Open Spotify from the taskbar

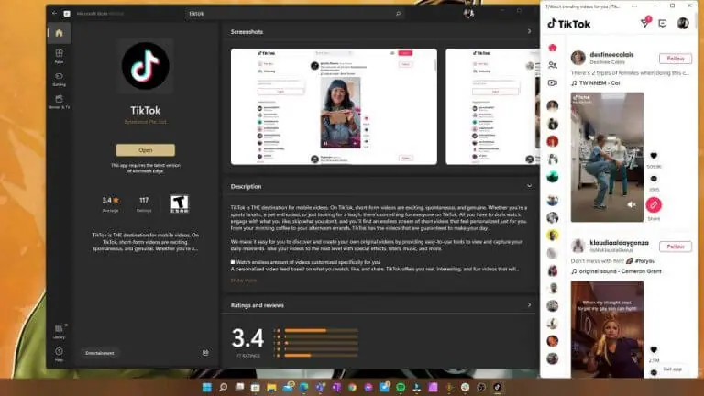click(x=401, y=387)
